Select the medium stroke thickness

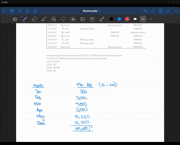143,19
